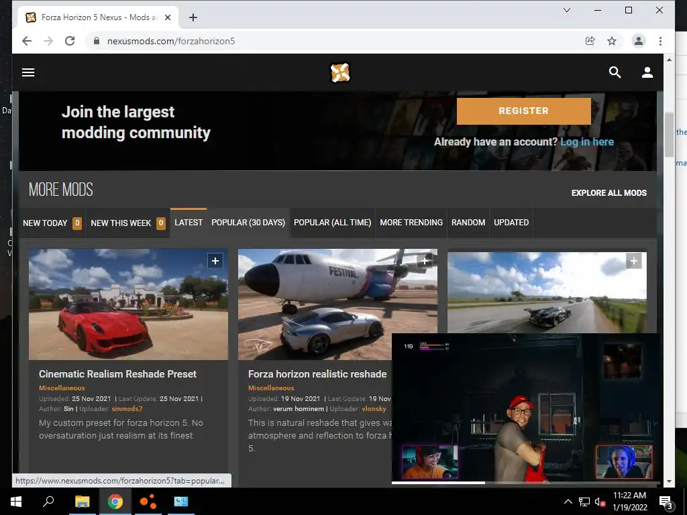Click the padlock site info icon
Image resolution: width=687 pixels, height=515 pixels.
(x=97, y=41)
